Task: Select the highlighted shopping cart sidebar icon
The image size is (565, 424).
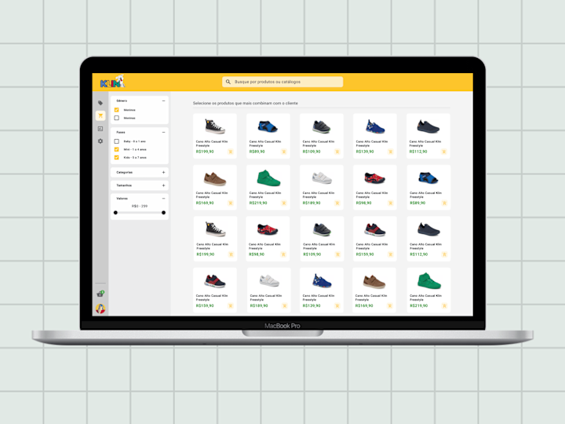Action: 100,115
